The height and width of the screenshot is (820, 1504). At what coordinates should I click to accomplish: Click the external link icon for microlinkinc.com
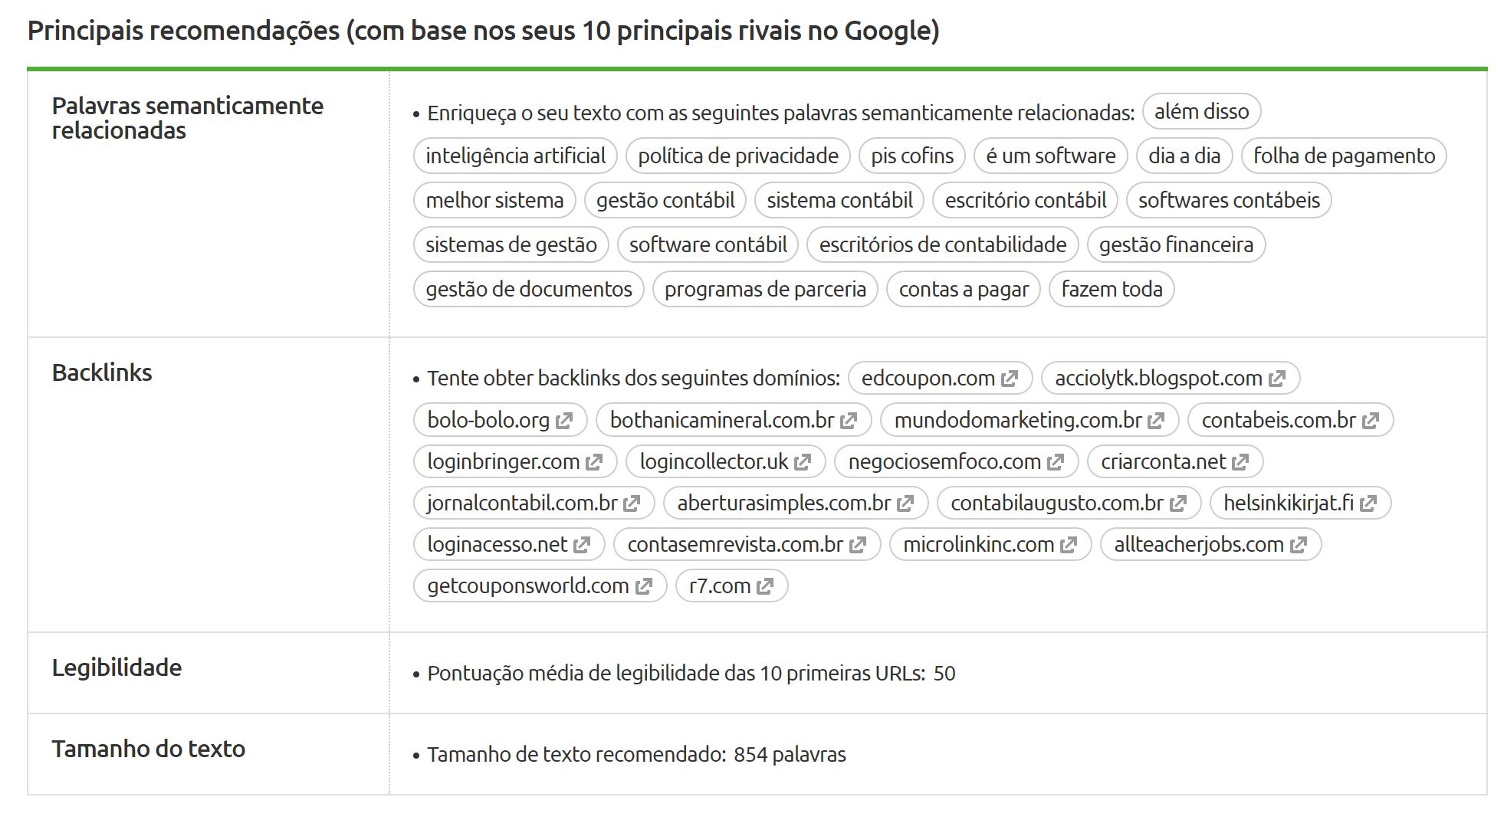[x=1069, y=544]
